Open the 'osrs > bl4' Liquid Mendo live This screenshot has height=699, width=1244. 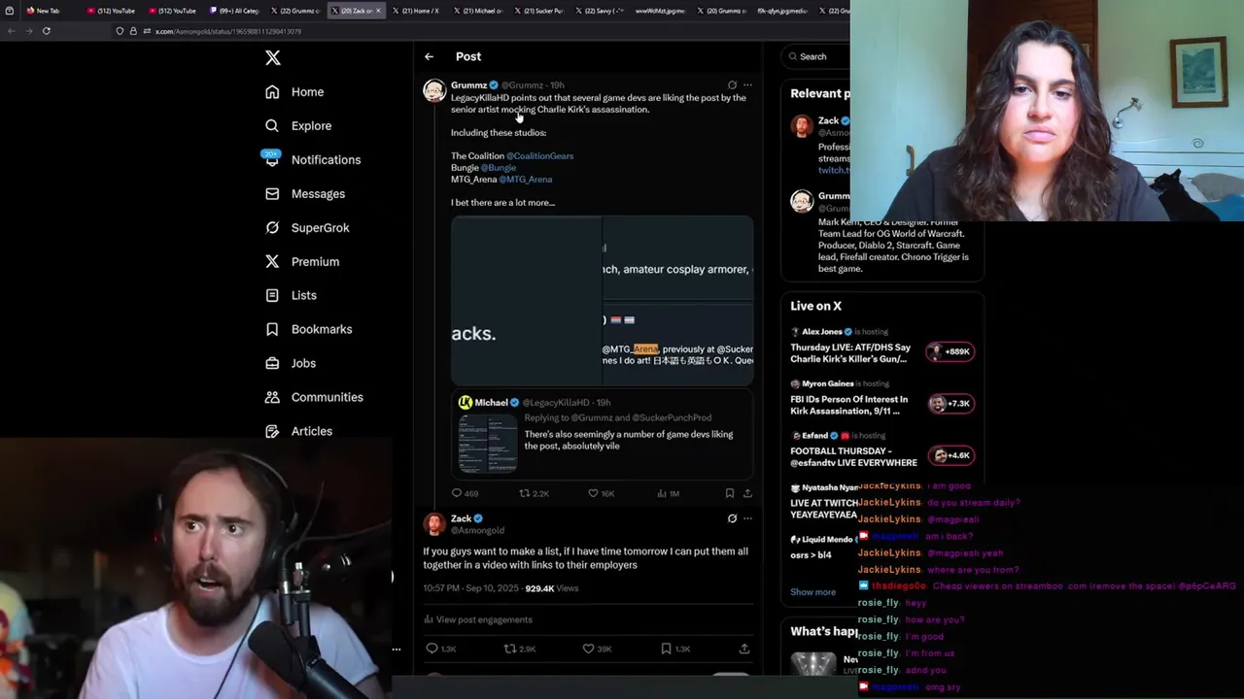click(x=811, y=555)
